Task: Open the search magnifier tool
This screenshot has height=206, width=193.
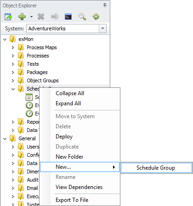Action: pos(82,17)
